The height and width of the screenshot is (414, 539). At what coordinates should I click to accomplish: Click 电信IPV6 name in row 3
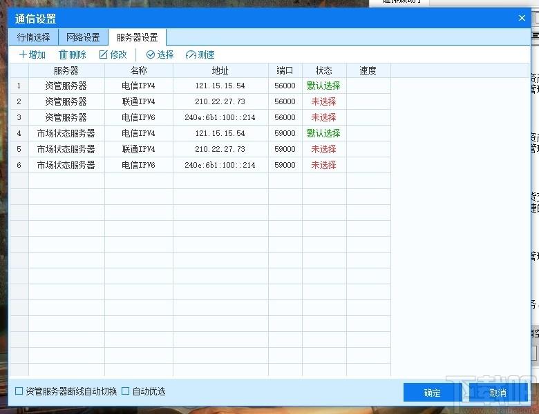(x=138, y=117)
